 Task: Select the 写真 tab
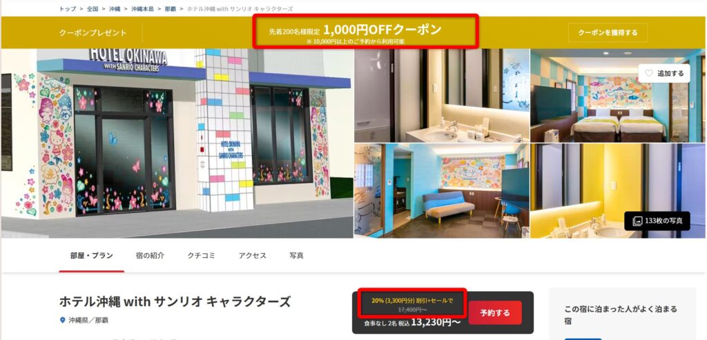[296, 255]
